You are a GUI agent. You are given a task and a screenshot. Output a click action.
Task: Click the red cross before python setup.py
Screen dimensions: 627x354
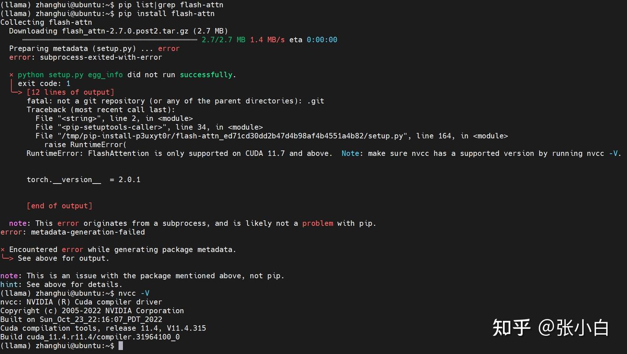[x=11, y=75]
